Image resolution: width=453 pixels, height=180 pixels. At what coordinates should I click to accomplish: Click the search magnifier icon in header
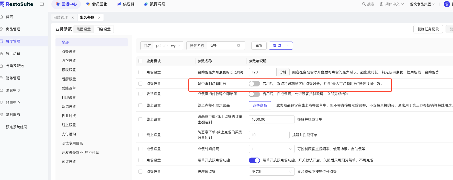(x=364, y=4)
